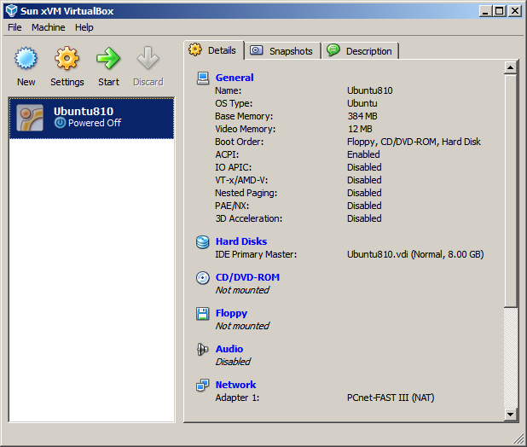Screen dimensions: 527x447
Task: Minimize the VirtualBox window
Action: 485,11
